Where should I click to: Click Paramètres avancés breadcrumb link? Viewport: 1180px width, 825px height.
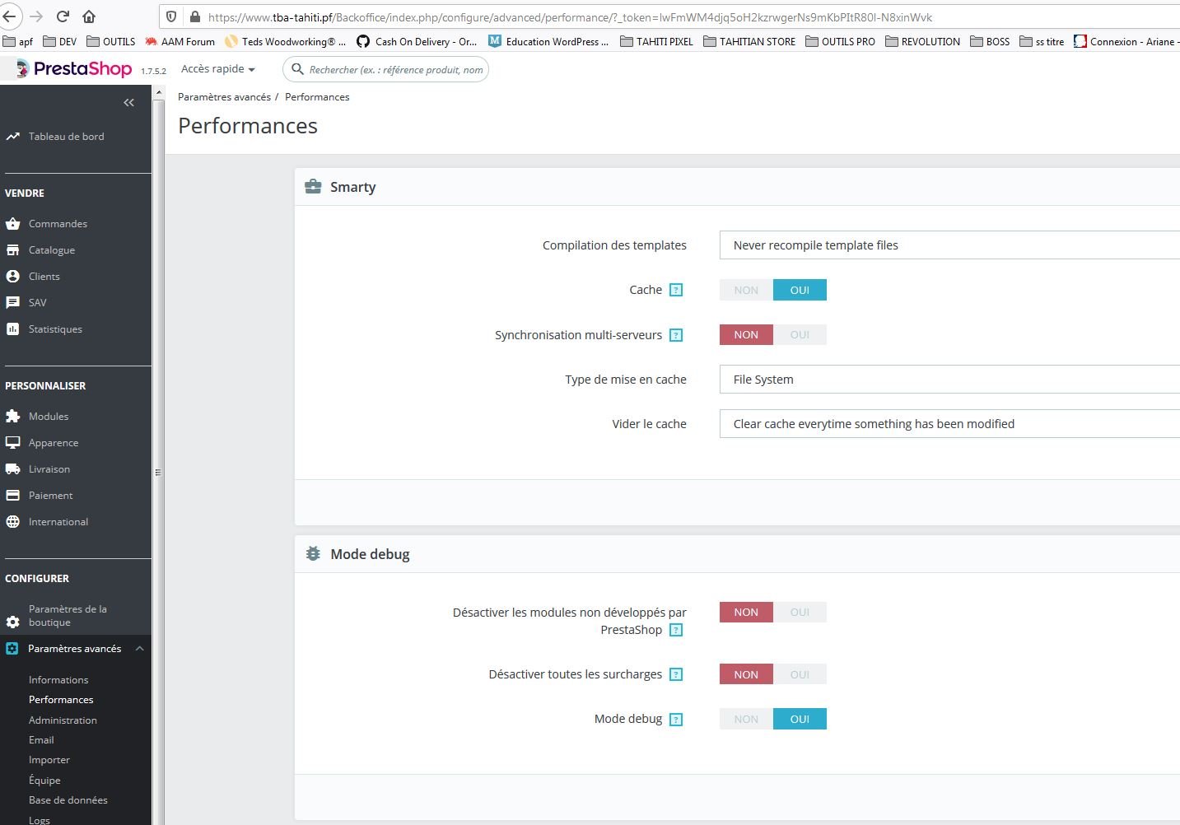(224, 97)
